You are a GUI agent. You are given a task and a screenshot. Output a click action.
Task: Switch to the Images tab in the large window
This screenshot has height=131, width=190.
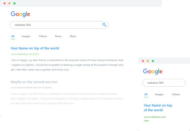click(26, 36)
